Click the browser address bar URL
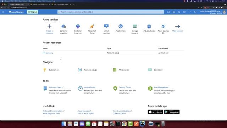 coord(20,7)
